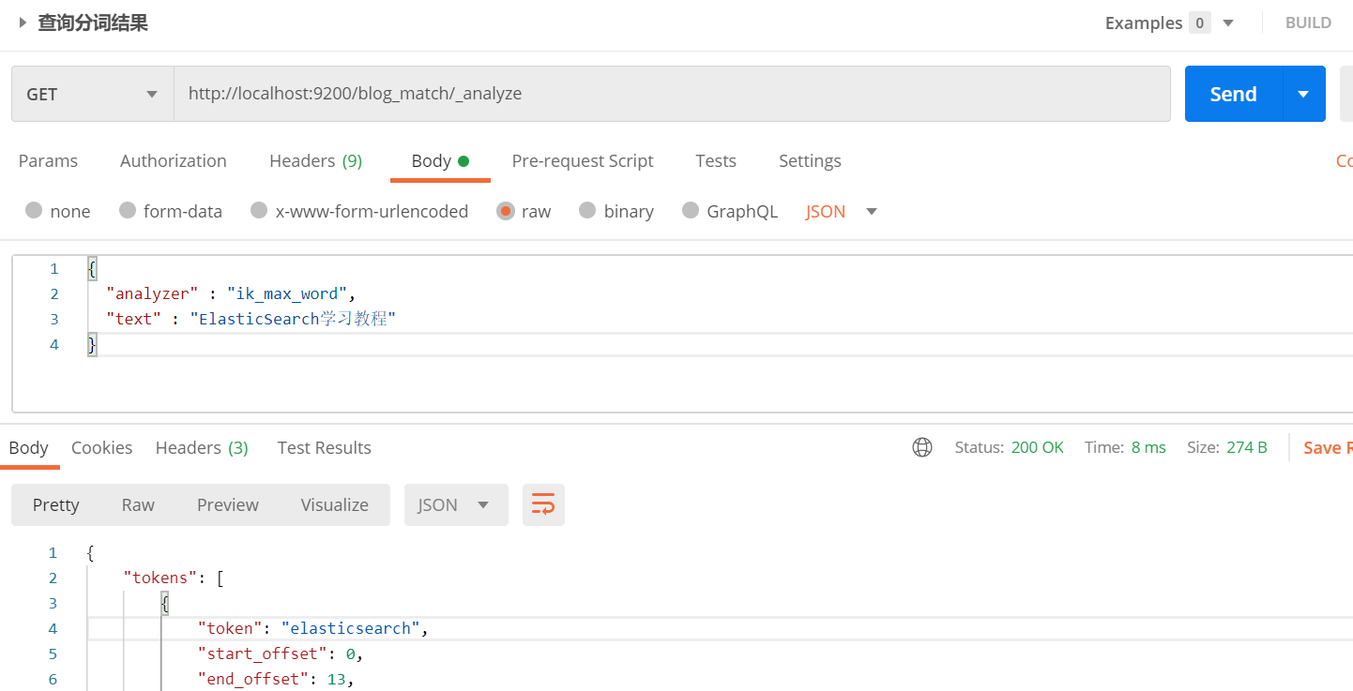Viewport: 1353px width, 691px height.
Task: Open the GET request method dropdown
Action: tap(92, 94)
